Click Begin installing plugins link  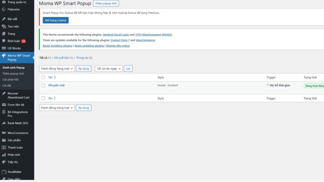click(x=58, y=46)
